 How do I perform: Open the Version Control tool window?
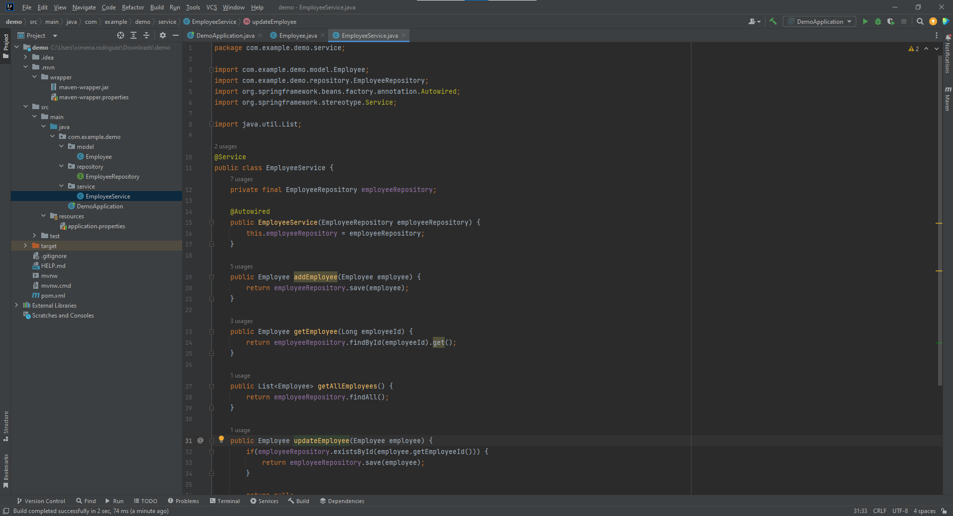(41, 501)
